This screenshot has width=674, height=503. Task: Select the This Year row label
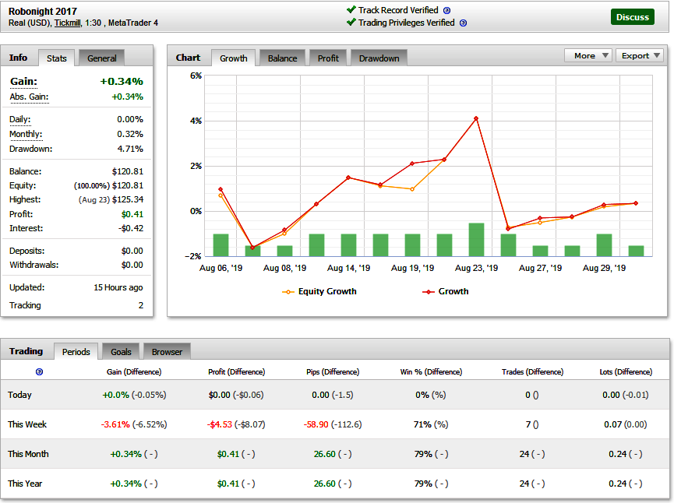tap(25, 484)
